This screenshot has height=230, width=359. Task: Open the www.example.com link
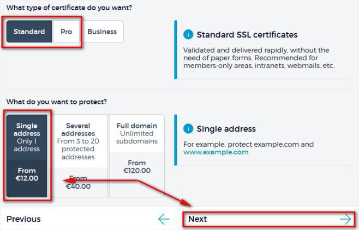coord(216,152)
